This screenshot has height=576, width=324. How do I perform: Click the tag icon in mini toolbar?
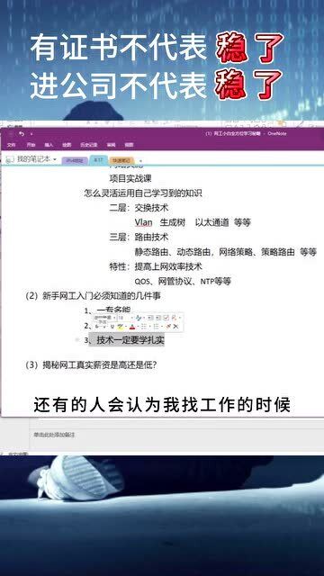[x=174, y=318]
